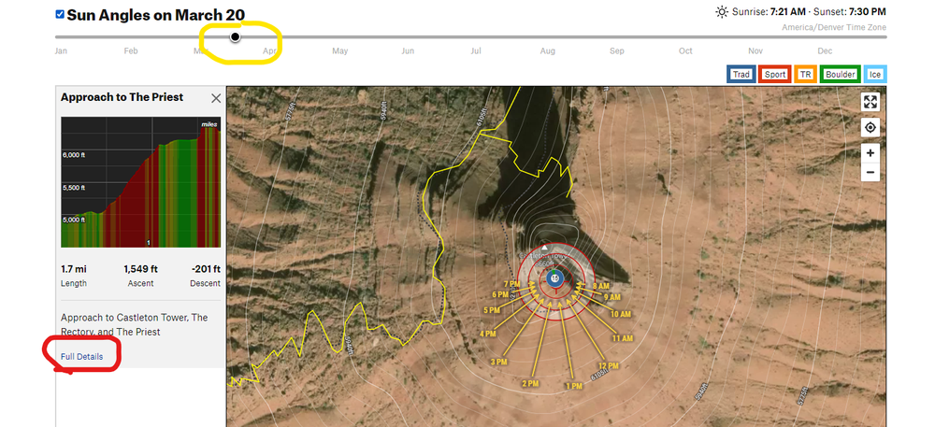Click the white triangle summit marker

point(544,247)
